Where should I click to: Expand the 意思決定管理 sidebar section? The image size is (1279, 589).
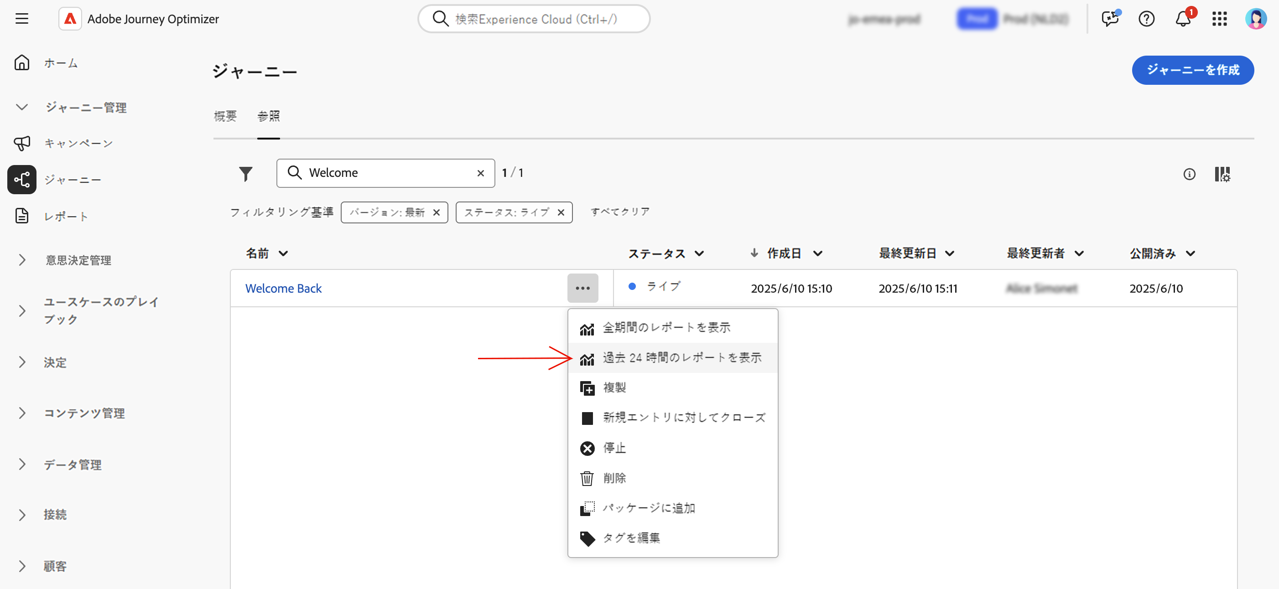point(22,260)
